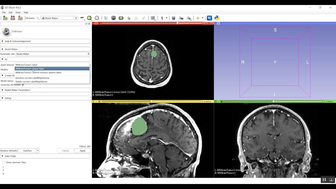Screen dimensions: 336x189
Task: Open the Data module list icon
Action: [x=106, y=18]
